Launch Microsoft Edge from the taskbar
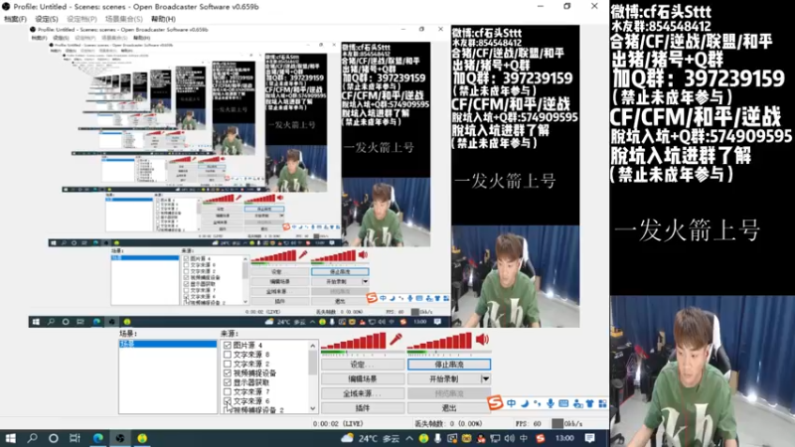Image resolution: width=795 pixels, height=447 pixels. (97, 438)
